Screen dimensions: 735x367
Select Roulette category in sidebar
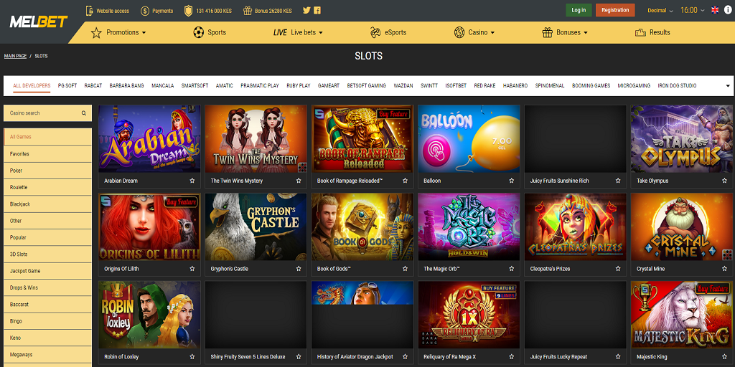48,187
